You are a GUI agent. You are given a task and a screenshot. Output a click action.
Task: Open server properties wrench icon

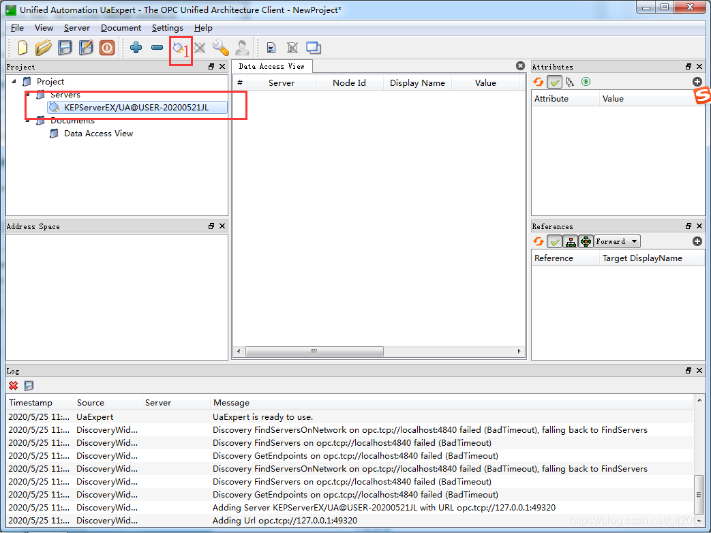click(221, 48)
